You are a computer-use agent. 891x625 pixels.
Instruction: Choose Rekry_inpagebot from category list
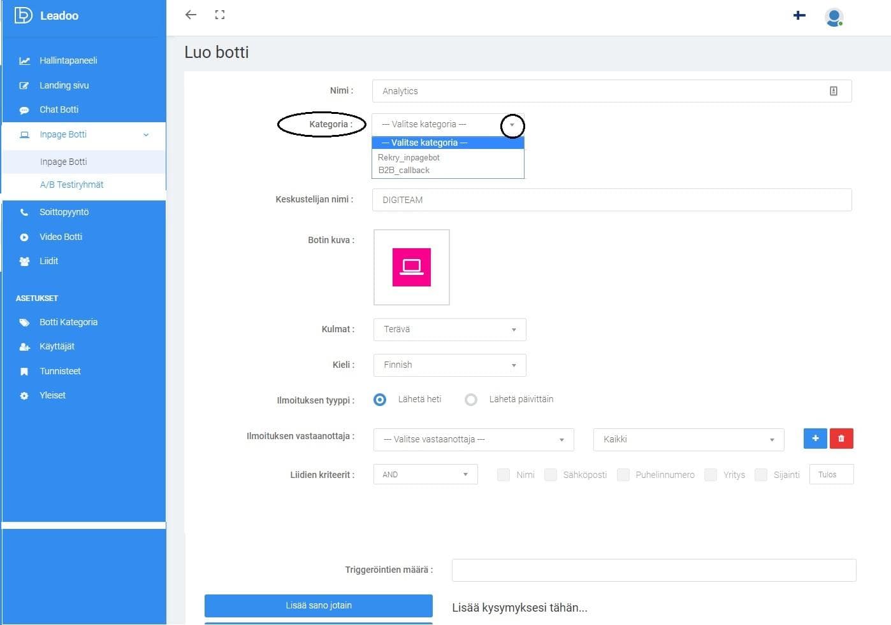tap(409, 158)
